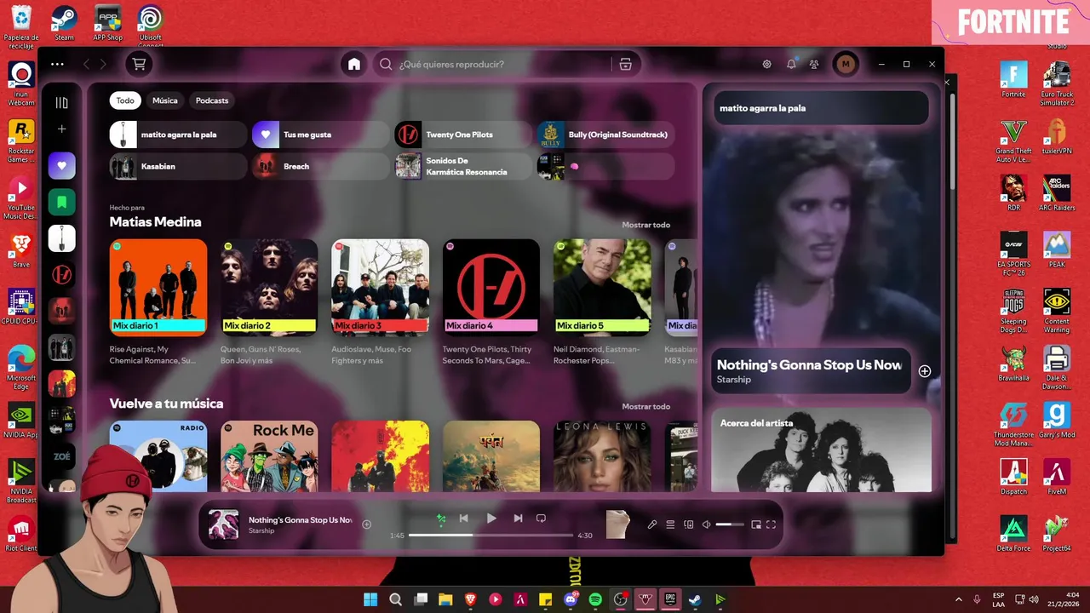The image size is (1090, 613).
Task: Open the 'Rock Me' album card
Action: pyautogui.click(x=269, y=456)
